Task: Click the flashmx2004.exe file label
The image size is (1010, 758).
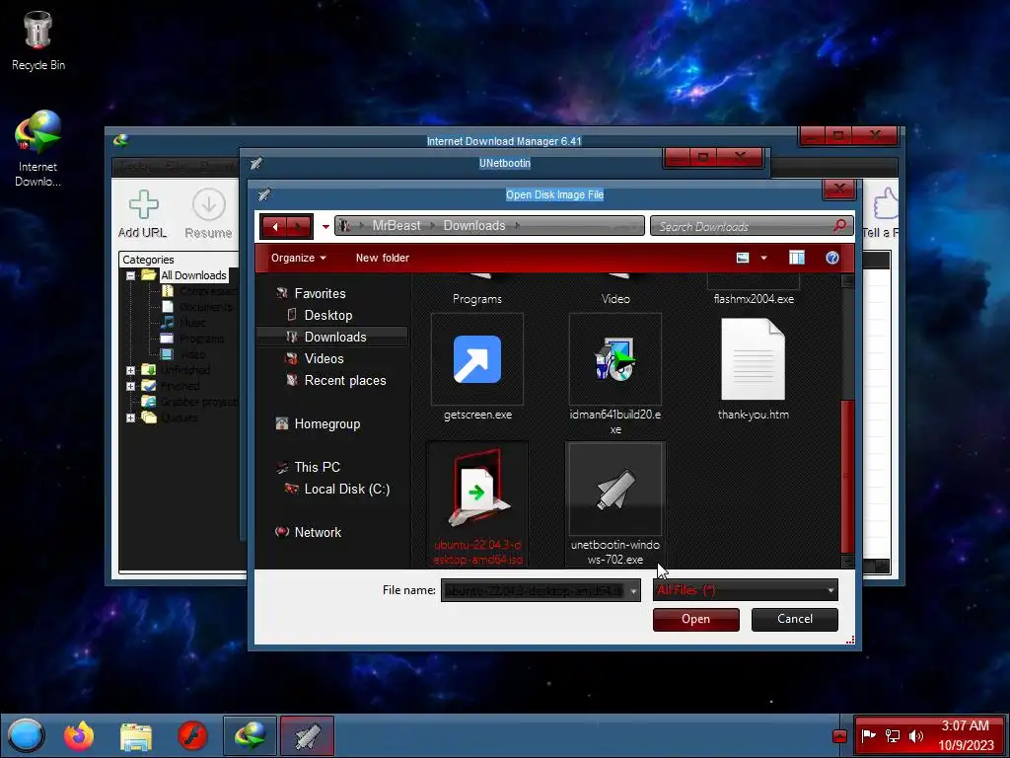Action: 754,298
